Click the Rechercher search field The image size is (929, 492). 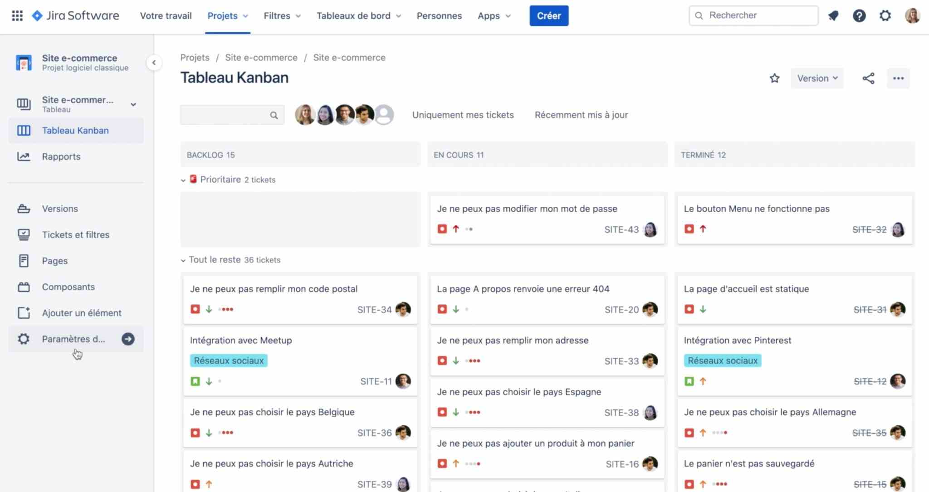753,16
